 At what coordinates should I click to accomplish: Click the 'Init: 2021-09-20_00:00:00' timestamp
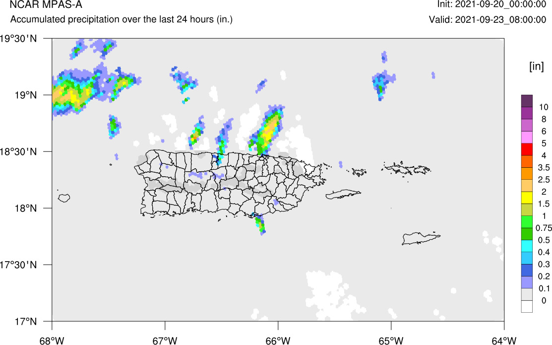(492, 4)
